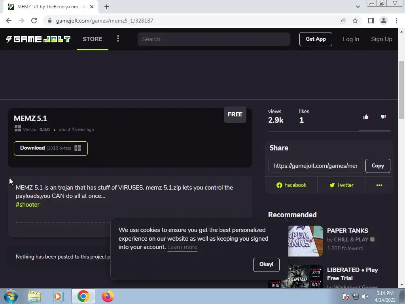
Task: Open the Chrome profile avatar menu
Action: (x=384, y=21)
